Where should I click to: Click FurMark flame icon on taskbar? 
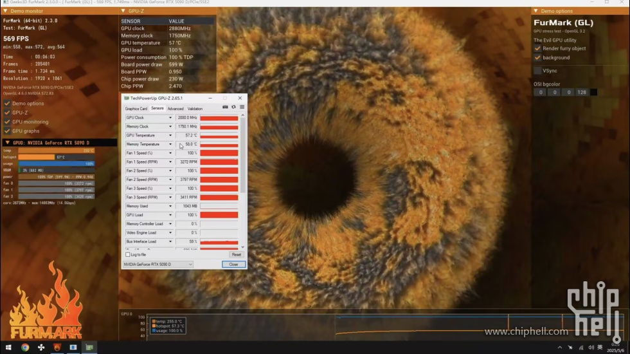(x=57, y=347)
